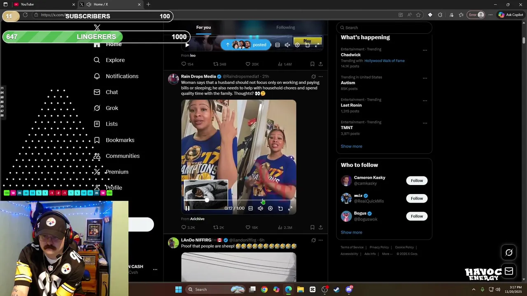Viewport: 527px width, 296px height.
Task: Toggle captions on the playing video
Action: pos(250,208)
